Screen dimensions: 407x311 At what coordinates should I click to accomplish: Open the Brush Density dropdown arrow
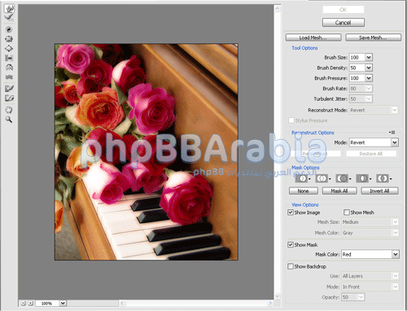click(369, 68)
